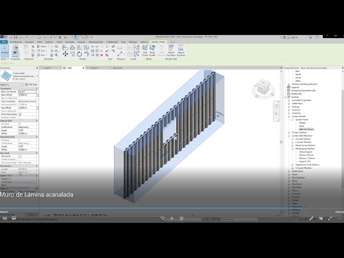Collapse the Families tree node
This screenshot has width=344, height=258.
285,97
